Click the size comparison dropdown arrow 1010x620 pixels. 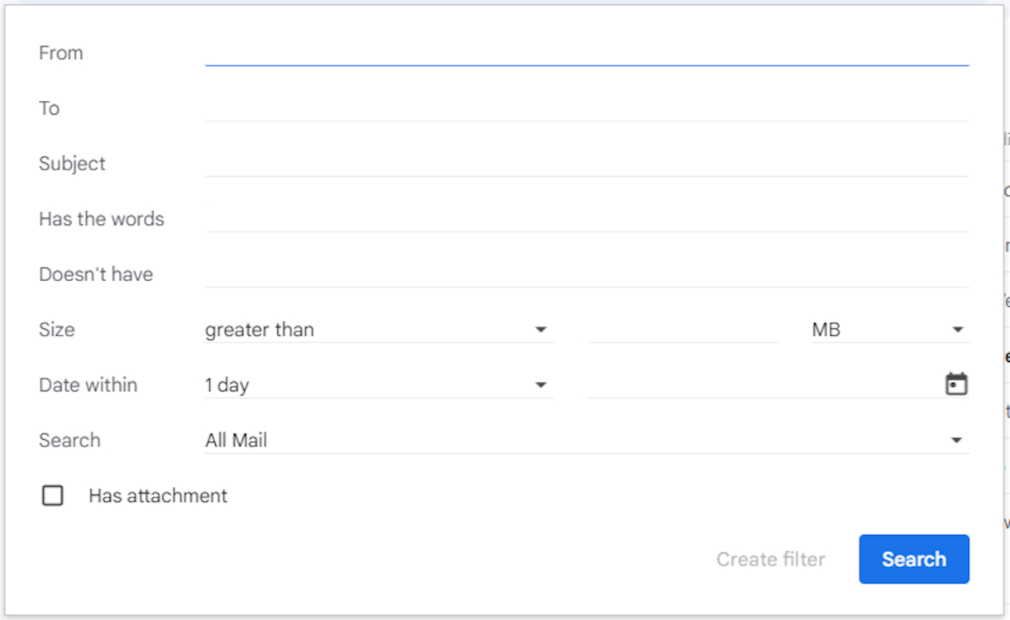coord(541,329)
